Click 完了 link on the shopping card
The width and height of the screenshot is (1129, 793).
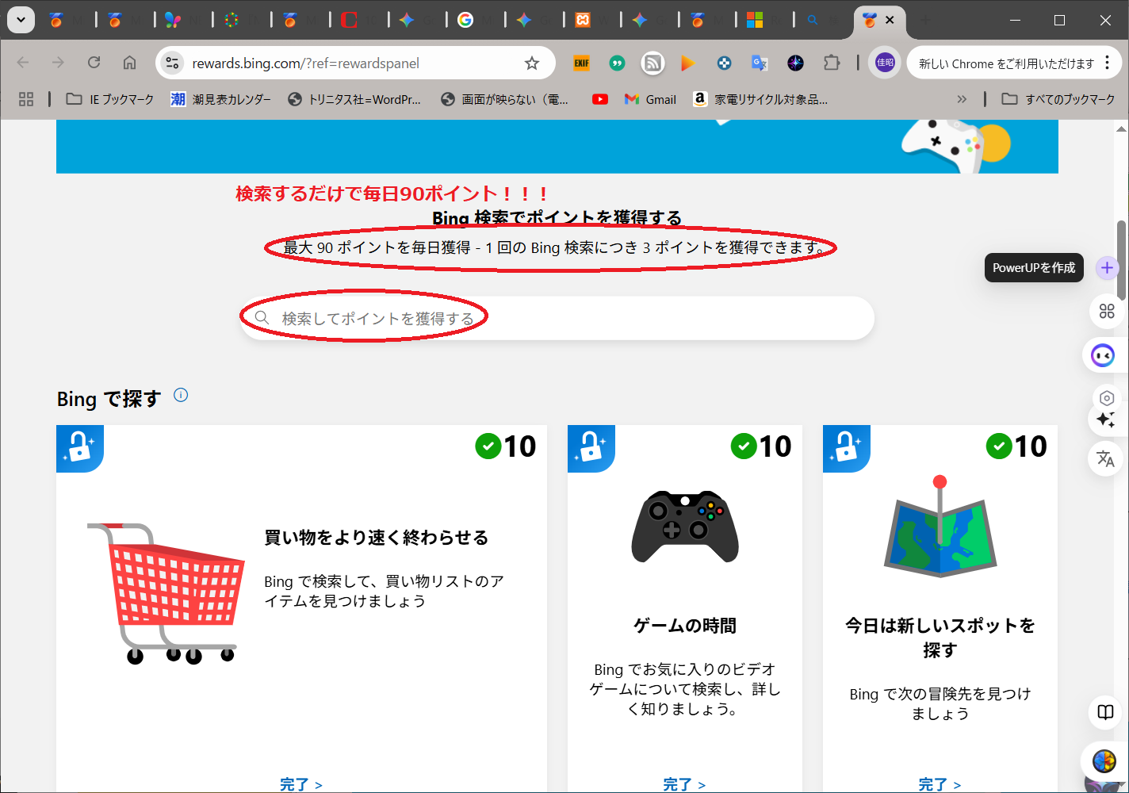301,783
